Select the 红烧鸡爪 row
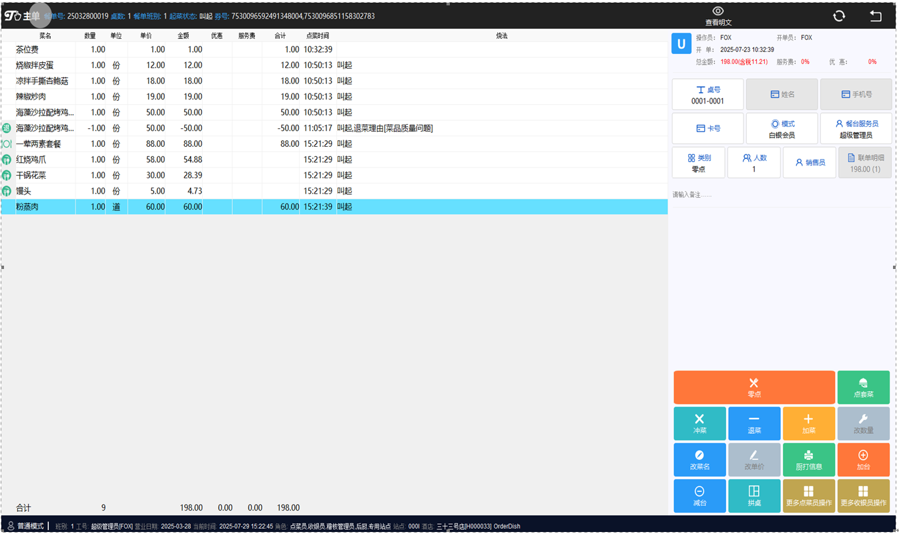The height and width of the screenshot is (534, 899). pyautogui.click(x=334, y=160)
